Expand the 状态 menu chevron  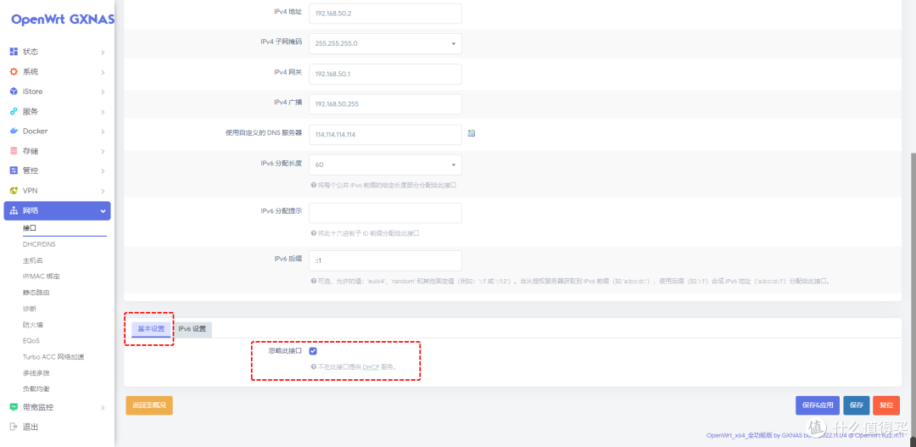coord(103,52)
